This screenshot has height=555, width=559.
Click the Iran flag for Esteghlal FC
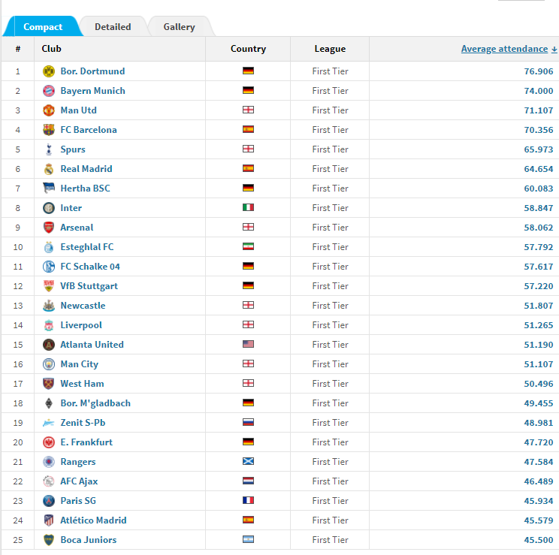click(248, 246)
